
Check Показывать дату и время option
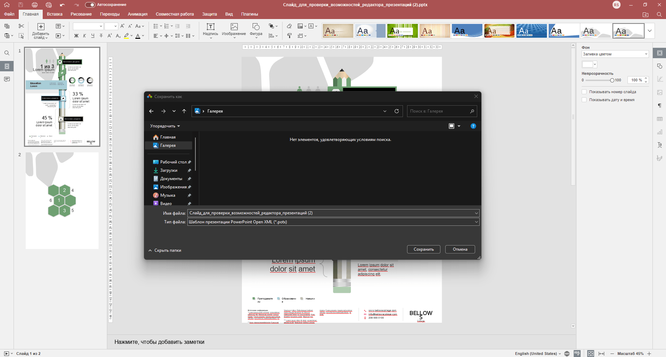point(584,100)
